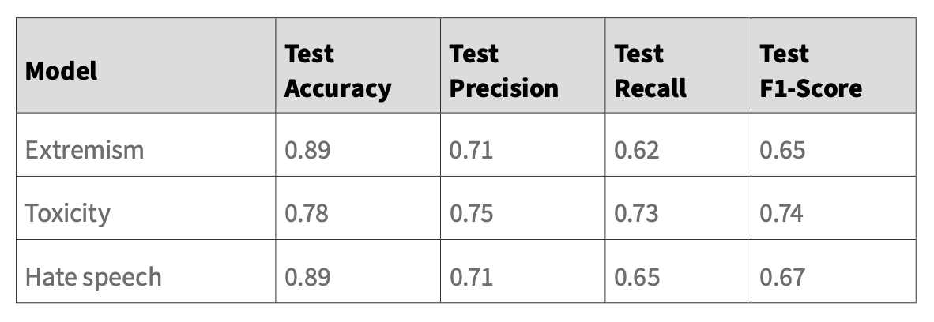Select Hate speech recall value 0.65
Viewport: 934px width, 322px height.
[637, 277]
